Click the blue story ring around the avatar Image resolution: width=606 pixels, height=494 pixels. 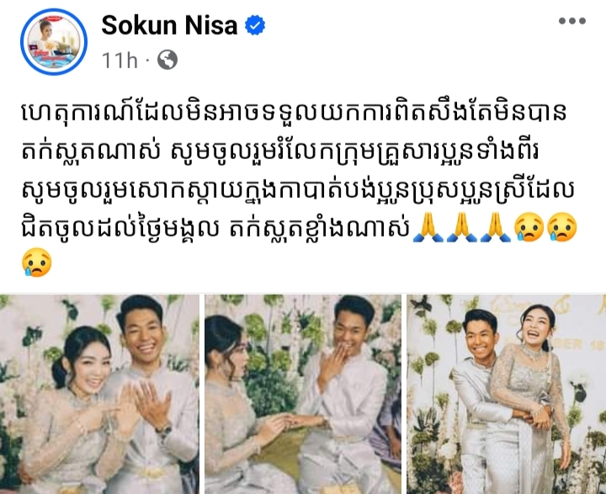point(54,41)
